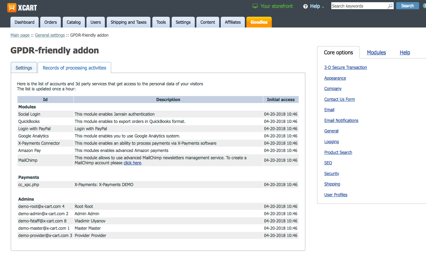Click the Help question mark icon
Screen dimensions: 426x255
(305, 6)
